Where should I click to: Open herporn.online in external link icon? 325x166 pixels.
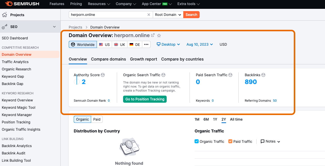click(x=153, y=35)
